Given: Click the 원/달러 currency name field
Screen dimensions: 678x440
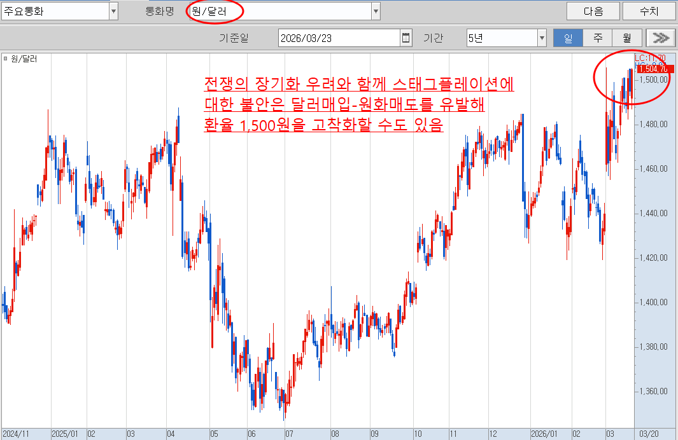Looking at the screenshot, I should 279,11.
